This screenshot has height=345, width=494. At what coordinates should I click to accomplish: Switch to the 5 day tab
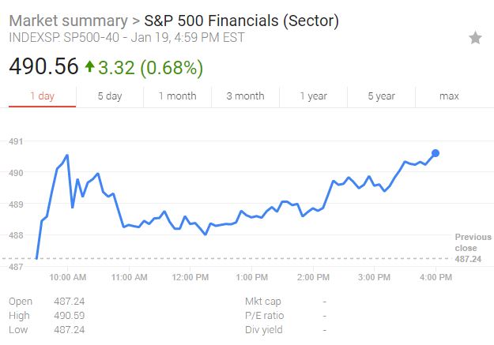click(110, 96)
